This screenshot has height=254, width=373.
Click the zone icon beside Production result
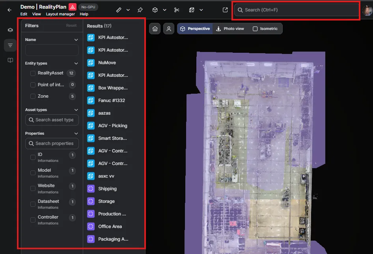coord(91,214)
